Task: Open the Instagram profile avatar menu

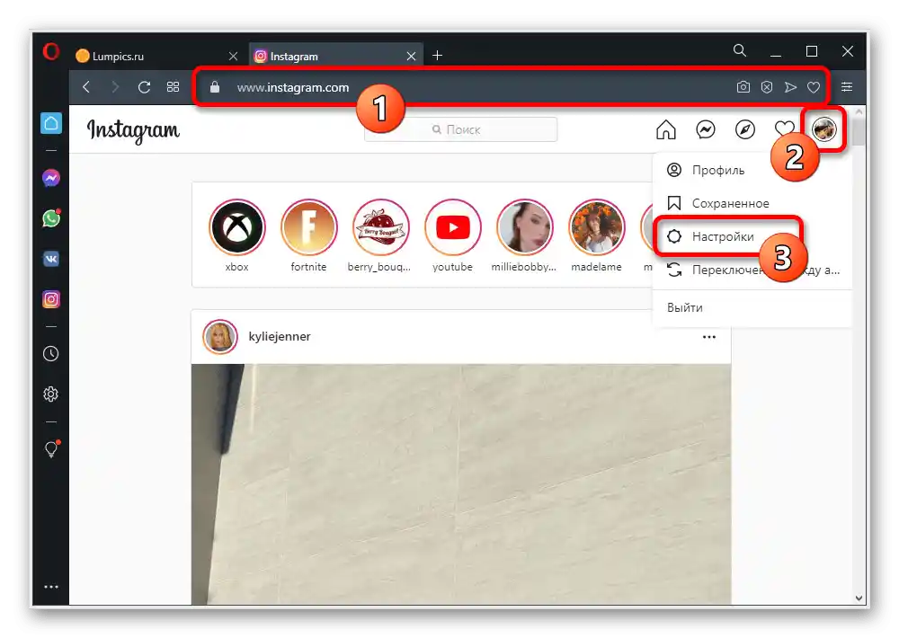Action: [823, 129]
